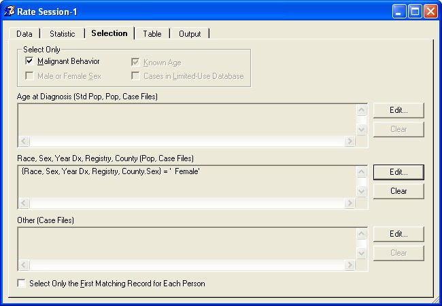Viewport: 442px width, 306px height.
Task: Open the Statistic tab
Action: click(x=62, y=34)
